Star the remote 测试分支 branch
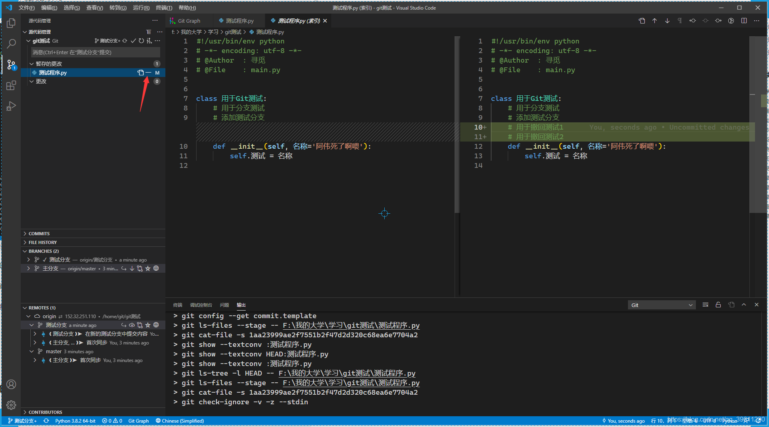Screen dimensions: 769x427 (148, 325)
